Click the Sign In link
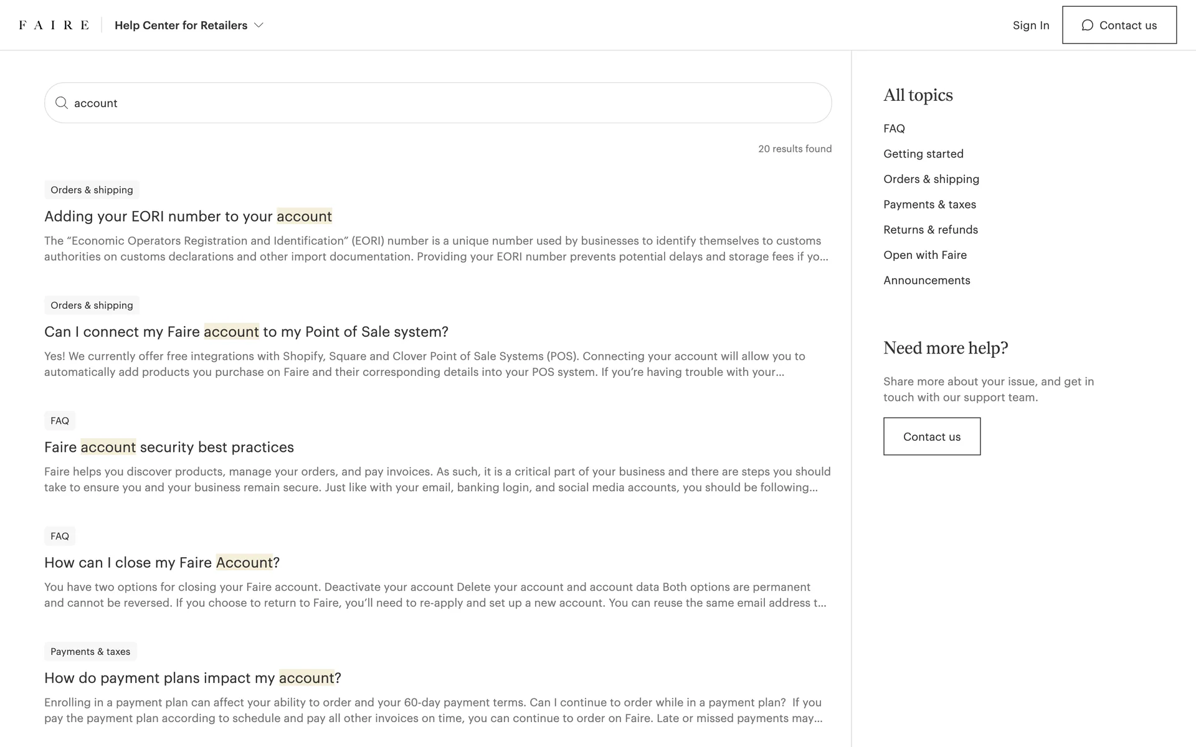 point(1030,25)
